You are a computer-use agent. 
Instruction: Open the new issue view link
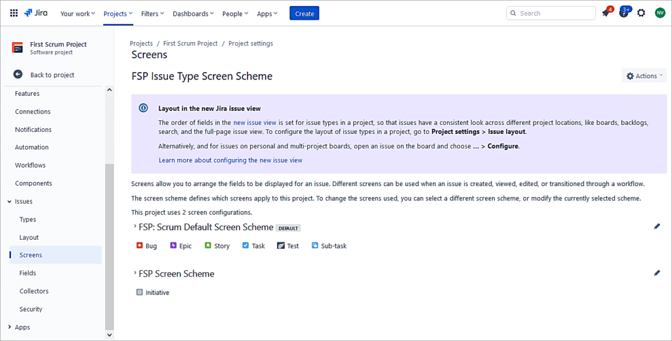click(255, 122)
